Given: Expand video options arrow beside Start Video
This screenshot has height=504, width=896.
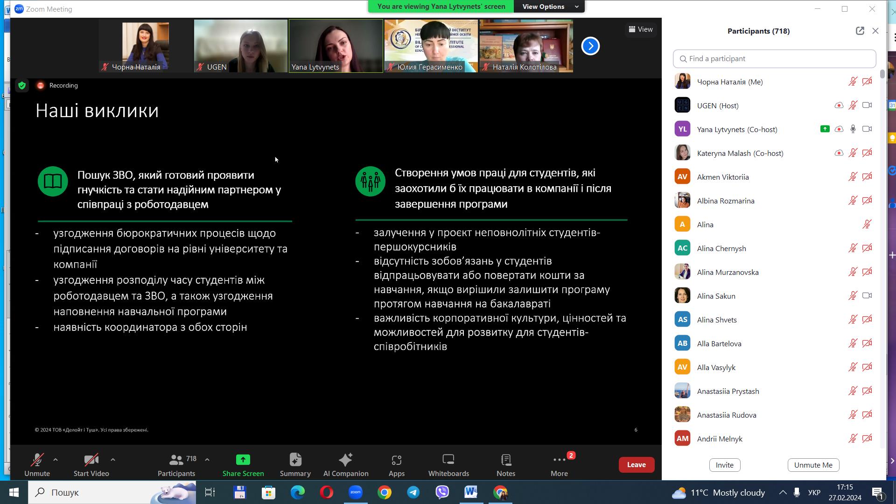Looking at the screenshot, I should (x=113, y=460).
